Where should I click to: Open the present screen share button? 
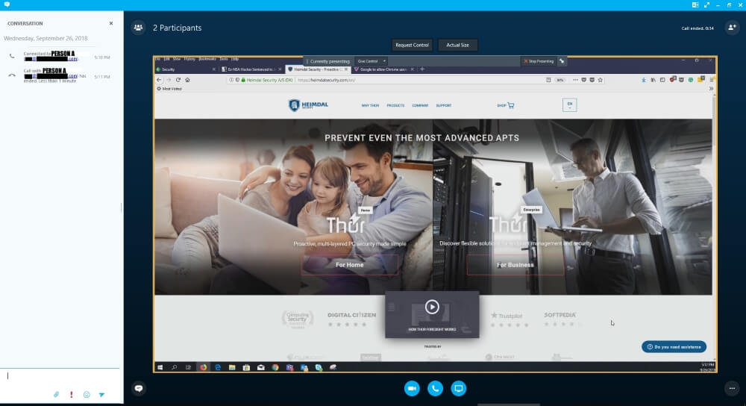coord(458,388)
